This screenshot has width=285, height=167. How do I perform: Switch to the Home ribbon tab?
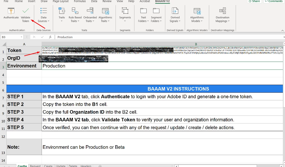click(x=19, y=1)
